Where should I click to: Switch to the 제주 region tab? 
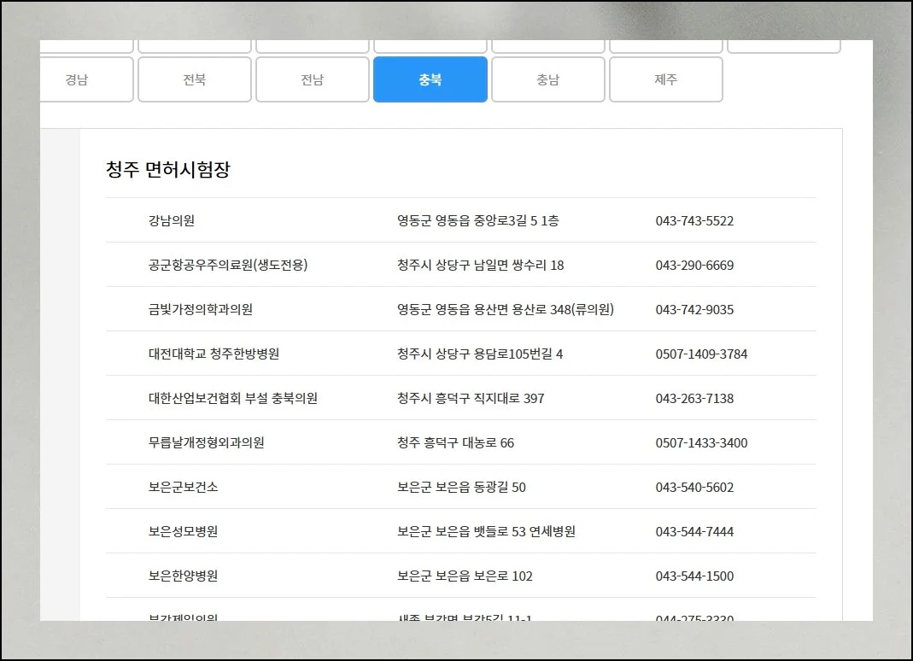point(665,79)
